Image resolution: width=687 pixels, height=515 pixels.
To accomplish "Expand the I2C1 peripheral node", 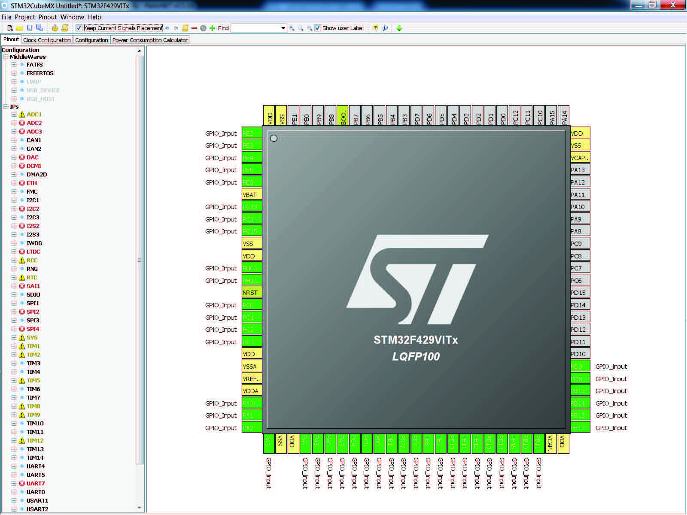I will (14, 200).
